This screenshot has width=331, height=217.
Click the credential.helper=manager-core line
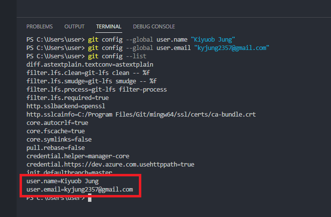[78, 156]
